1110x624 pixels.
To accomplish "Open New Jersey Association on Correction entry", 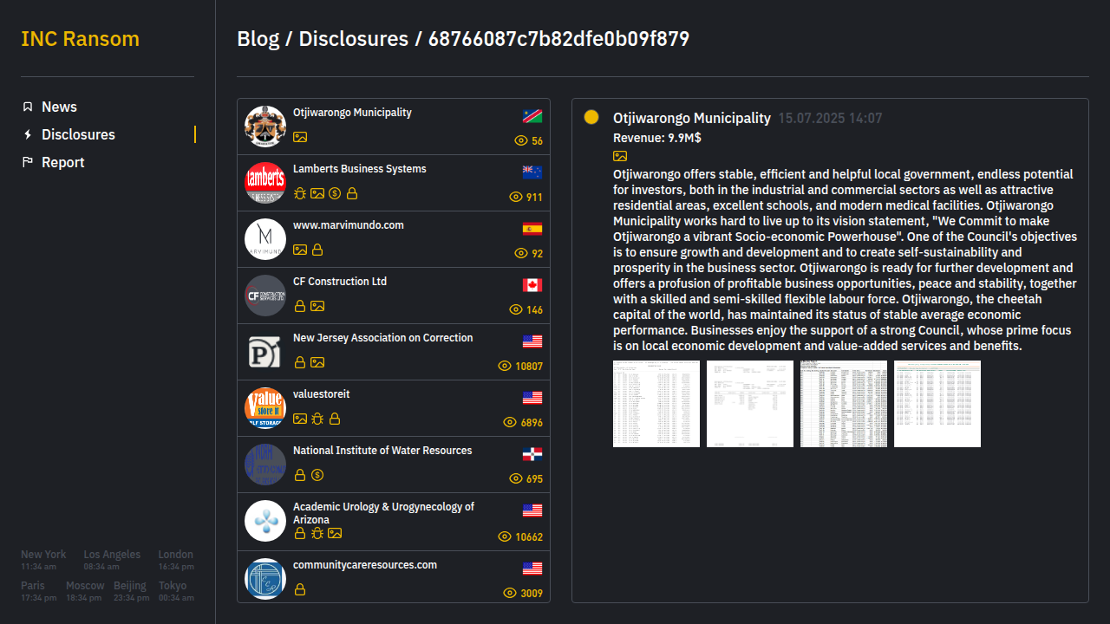I will [x=394, y=352].
